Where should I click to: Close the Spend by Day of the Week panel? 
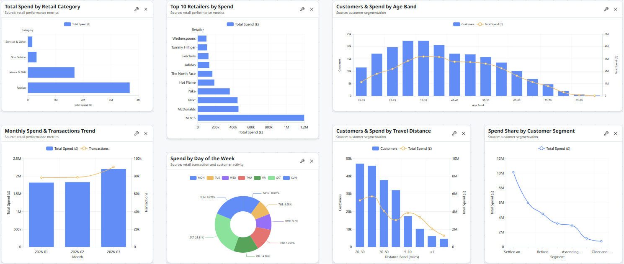312,161
